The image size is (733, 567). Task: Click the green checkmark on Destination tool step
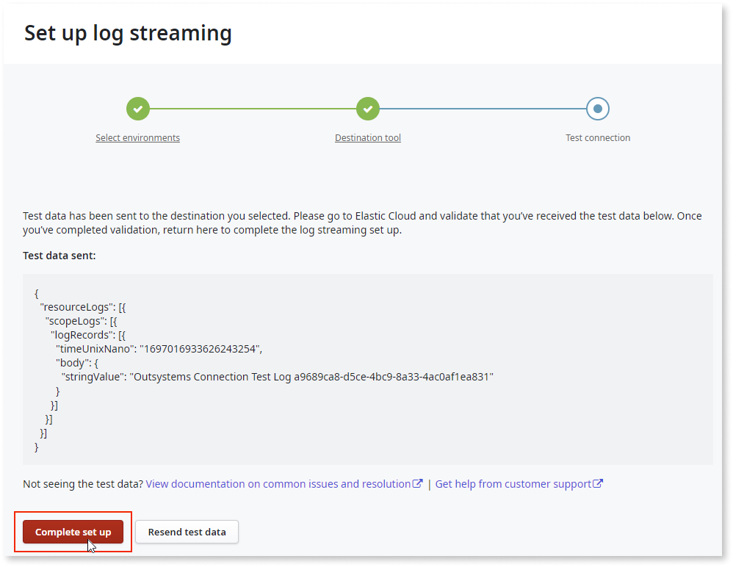368,108
